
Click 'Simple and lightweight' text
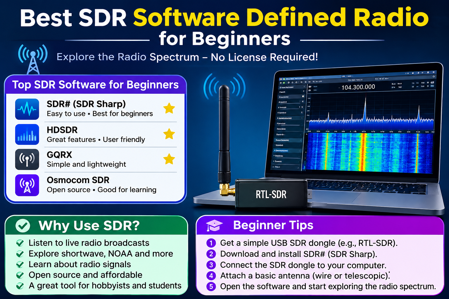pos(87,164)
